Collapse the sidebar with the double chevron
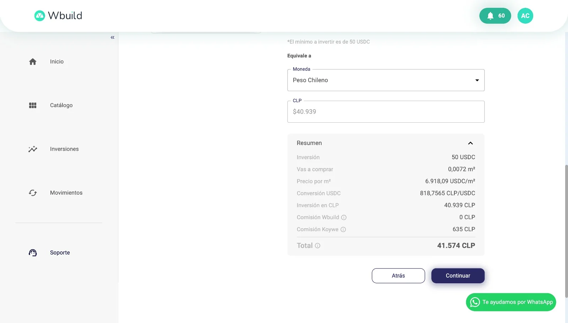This screenshot has height=323, width=568. click(x=112, y=37)
